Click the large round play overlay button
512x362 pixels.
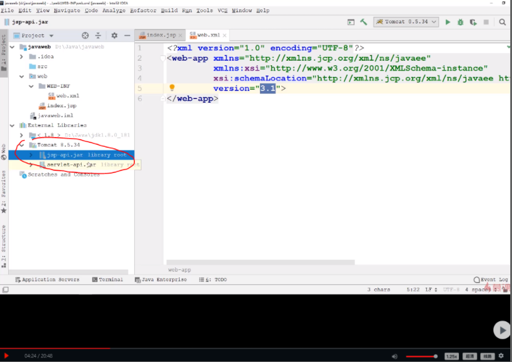(x=502, y=330)
